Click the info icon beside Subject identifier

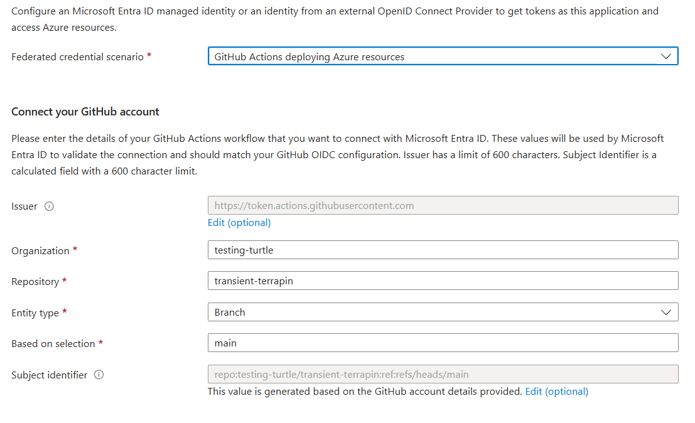click(x=99, y=375)
